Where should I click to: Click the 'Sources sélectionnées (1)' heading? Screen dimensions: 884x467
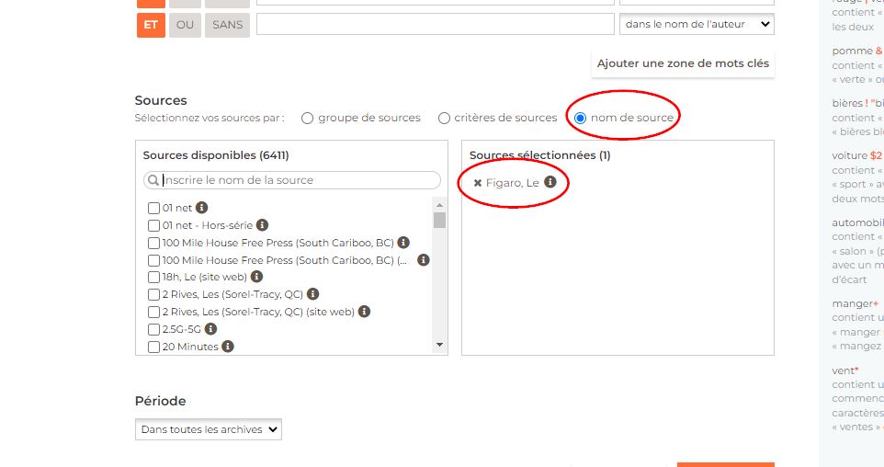tap(540, 155)
